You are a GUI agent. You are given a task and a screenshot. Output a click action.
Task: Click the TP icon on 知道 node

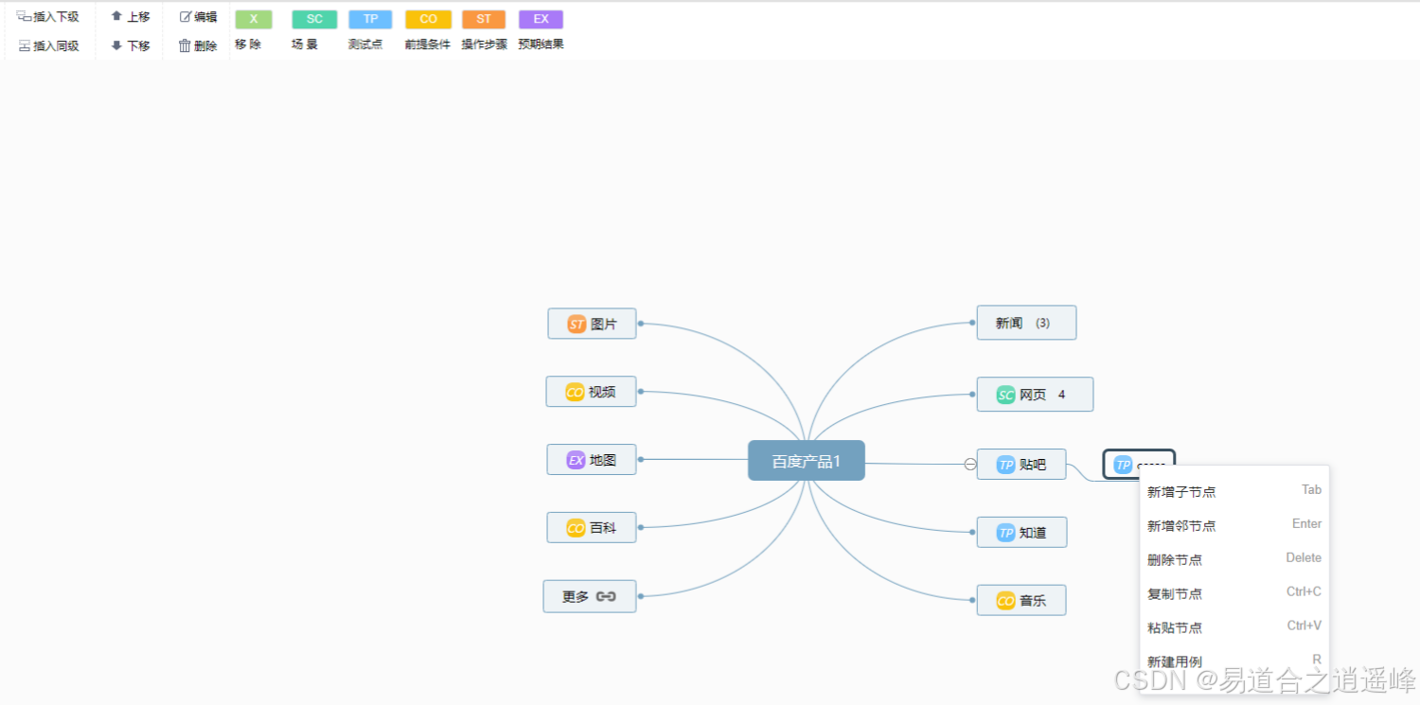click(x=1006, y=533)
